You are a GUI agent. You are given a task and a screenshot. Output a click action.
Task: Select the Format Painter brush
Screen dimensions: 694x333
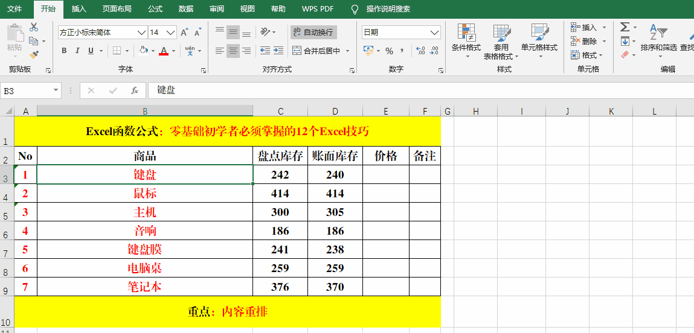(33, 54)
